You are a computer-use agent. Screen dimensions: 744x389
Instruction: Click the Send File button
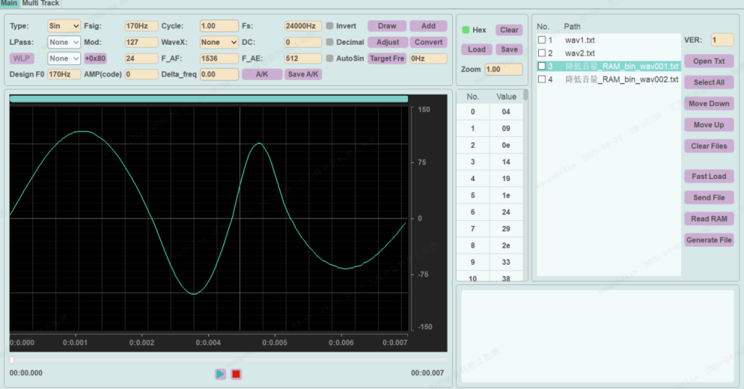[709, 198]
